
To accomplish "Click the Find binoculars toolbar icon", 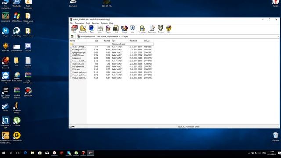I will click(x=116, y=29).
